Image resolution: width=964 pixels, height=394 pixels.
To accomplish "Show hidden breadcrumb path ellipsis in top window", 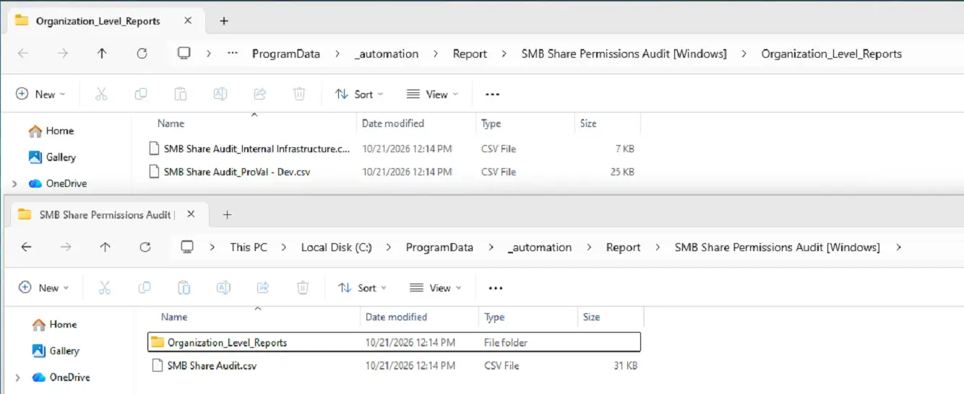I will pyautogui.click(x=233, y=53).
